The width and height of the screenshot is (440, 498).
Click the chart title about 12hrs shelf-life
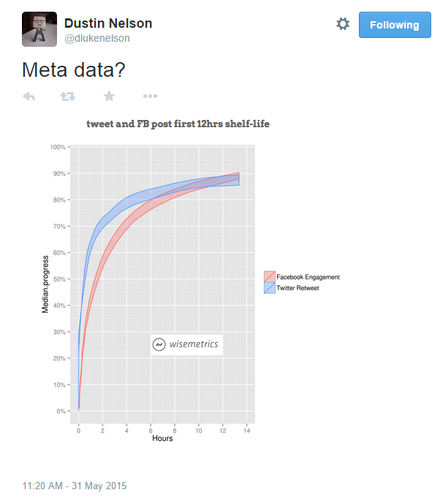pyautogui.click(x=178, y=124)
